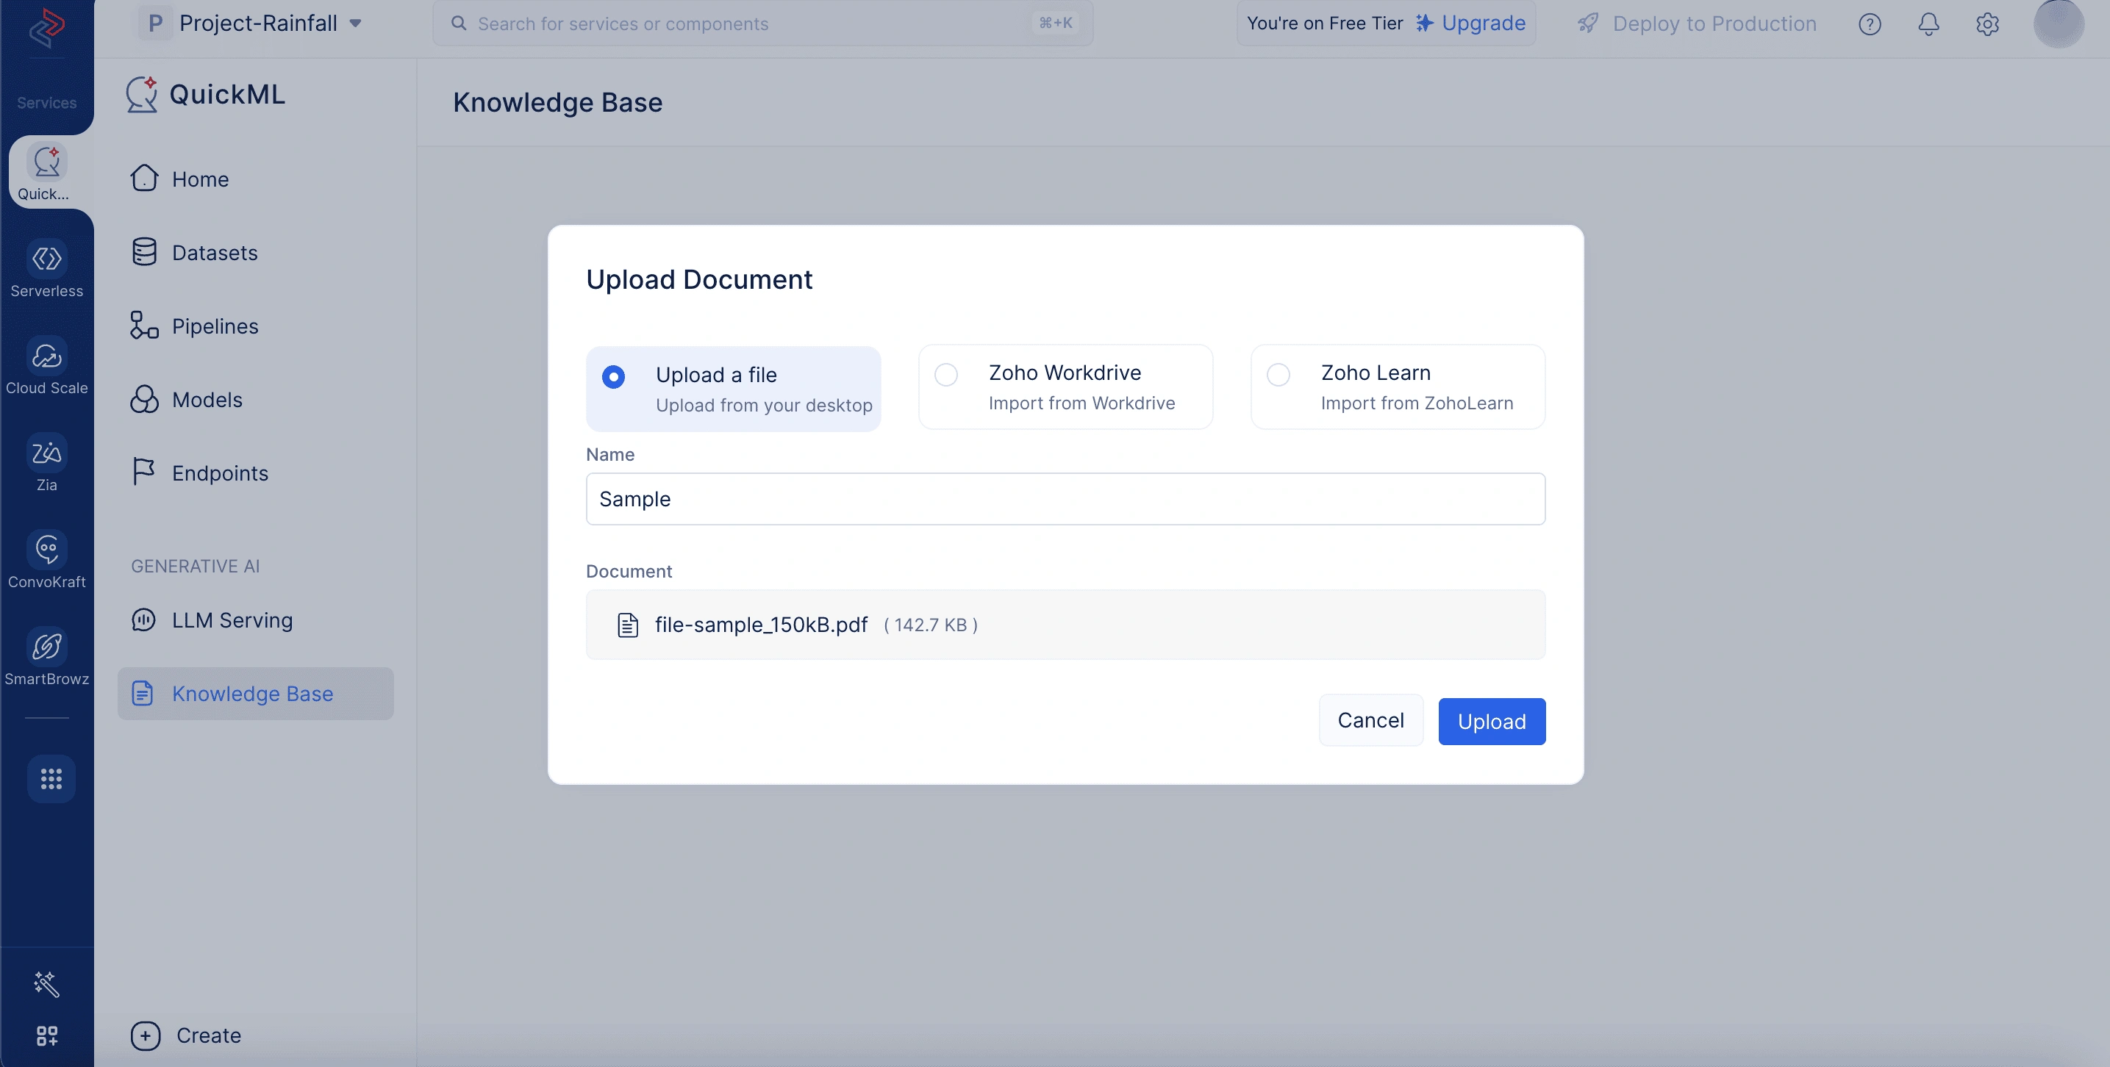
Task: Open the Zia service icon
Action: (47, 453)
